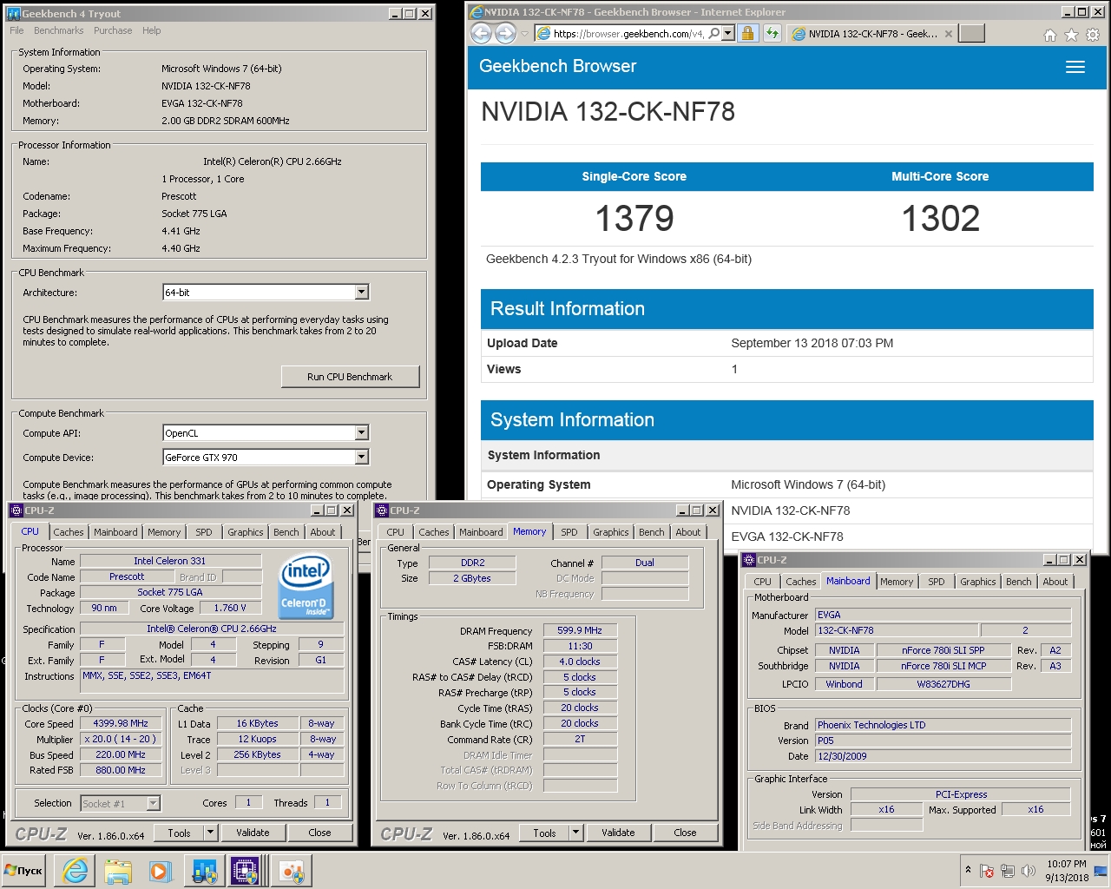Open Internet Explorer home page icon

(1049, 35)
